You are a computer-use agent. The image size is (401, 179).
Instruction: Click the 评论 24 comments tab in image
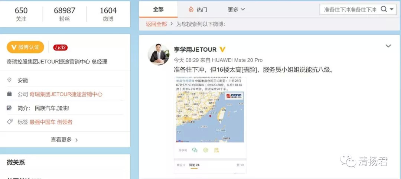click(194, 165)
